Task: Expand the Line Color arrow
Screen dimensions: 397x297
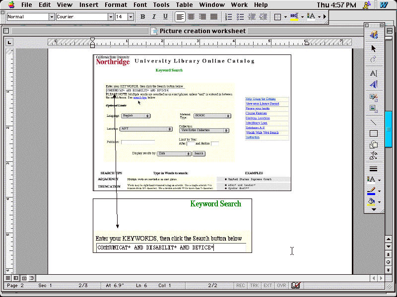Action: [x=379, y=191]
